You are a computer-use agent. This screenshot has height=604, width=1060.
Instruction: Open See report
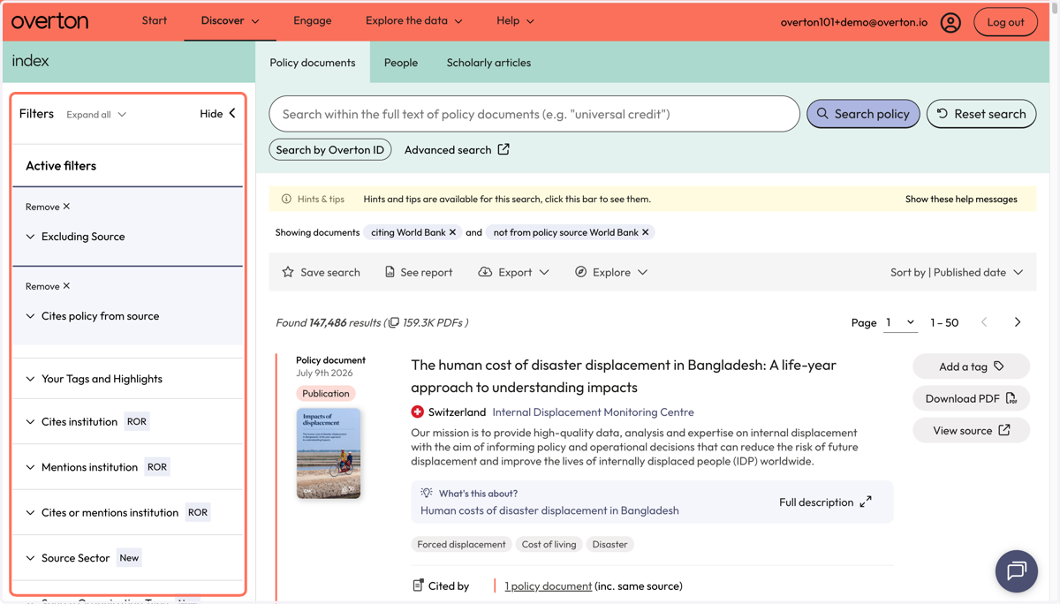tap(419, 272)
